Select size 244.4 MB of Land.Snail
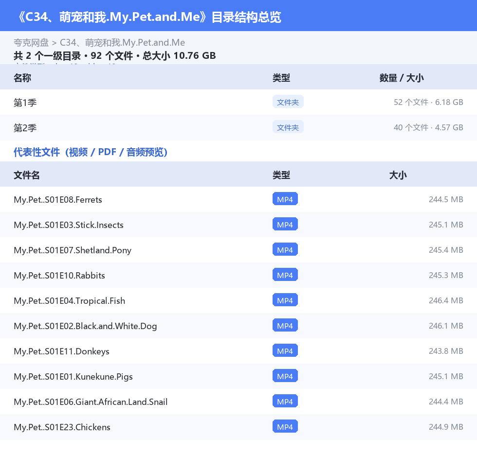 click(446, 402)
